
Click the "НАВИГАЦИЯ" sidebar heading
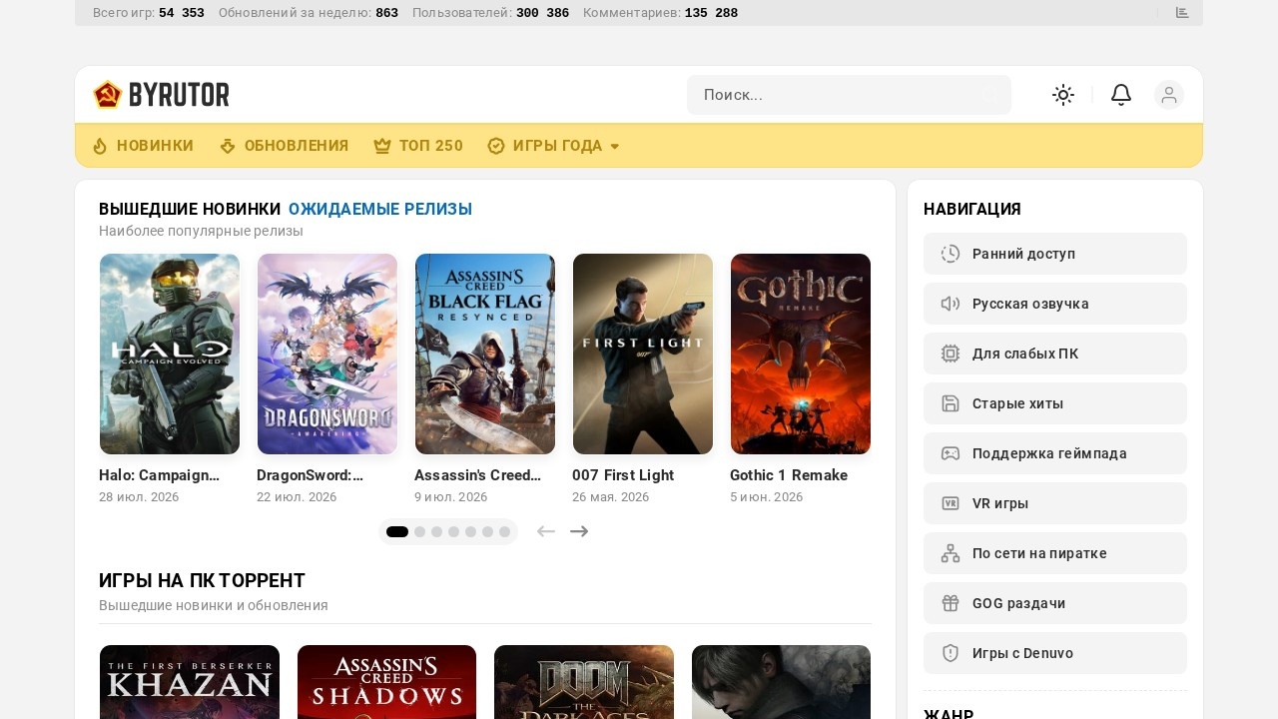point(972,209)
